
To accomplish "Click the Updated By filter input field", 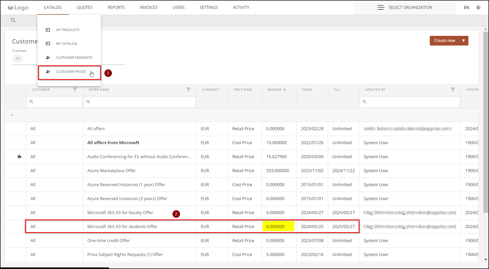I will point(410,102).
